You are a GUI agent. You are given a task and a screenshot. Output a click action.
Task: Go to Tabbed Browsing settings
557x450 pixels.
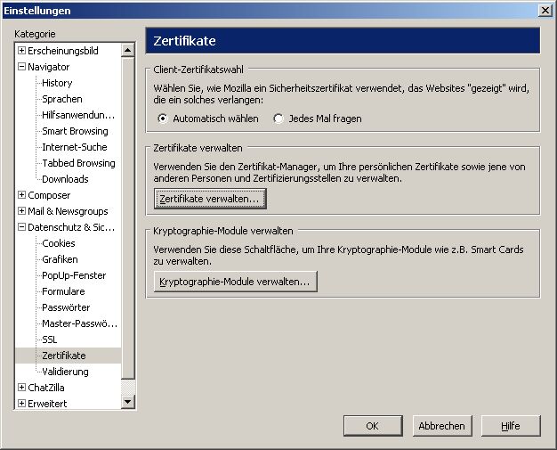click(x=78, y=163)
